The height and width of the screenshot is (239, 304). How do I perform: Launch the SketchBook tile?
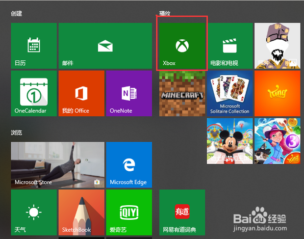81,212
